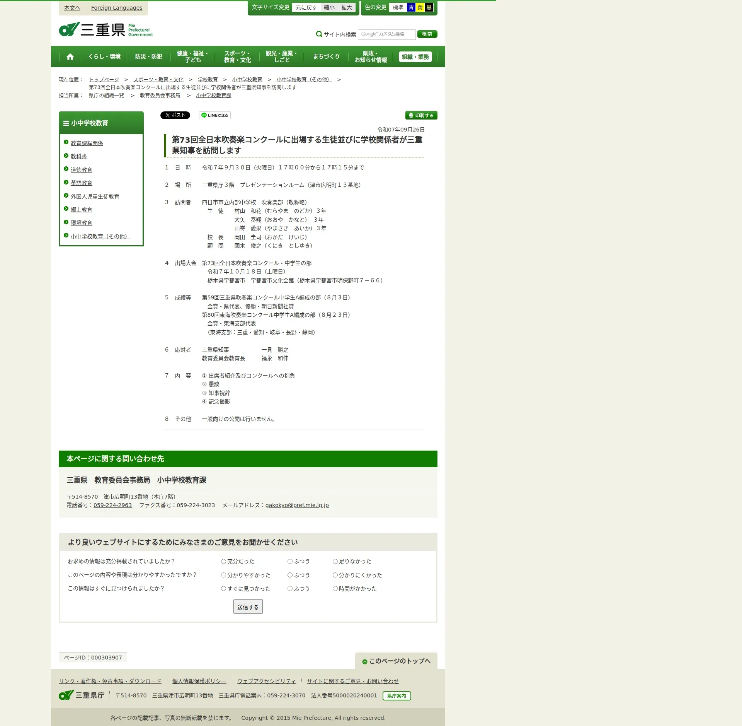Open the 観光・産業・しごと menu
This screenshot has height=726, width=742.
coord(281,57)
